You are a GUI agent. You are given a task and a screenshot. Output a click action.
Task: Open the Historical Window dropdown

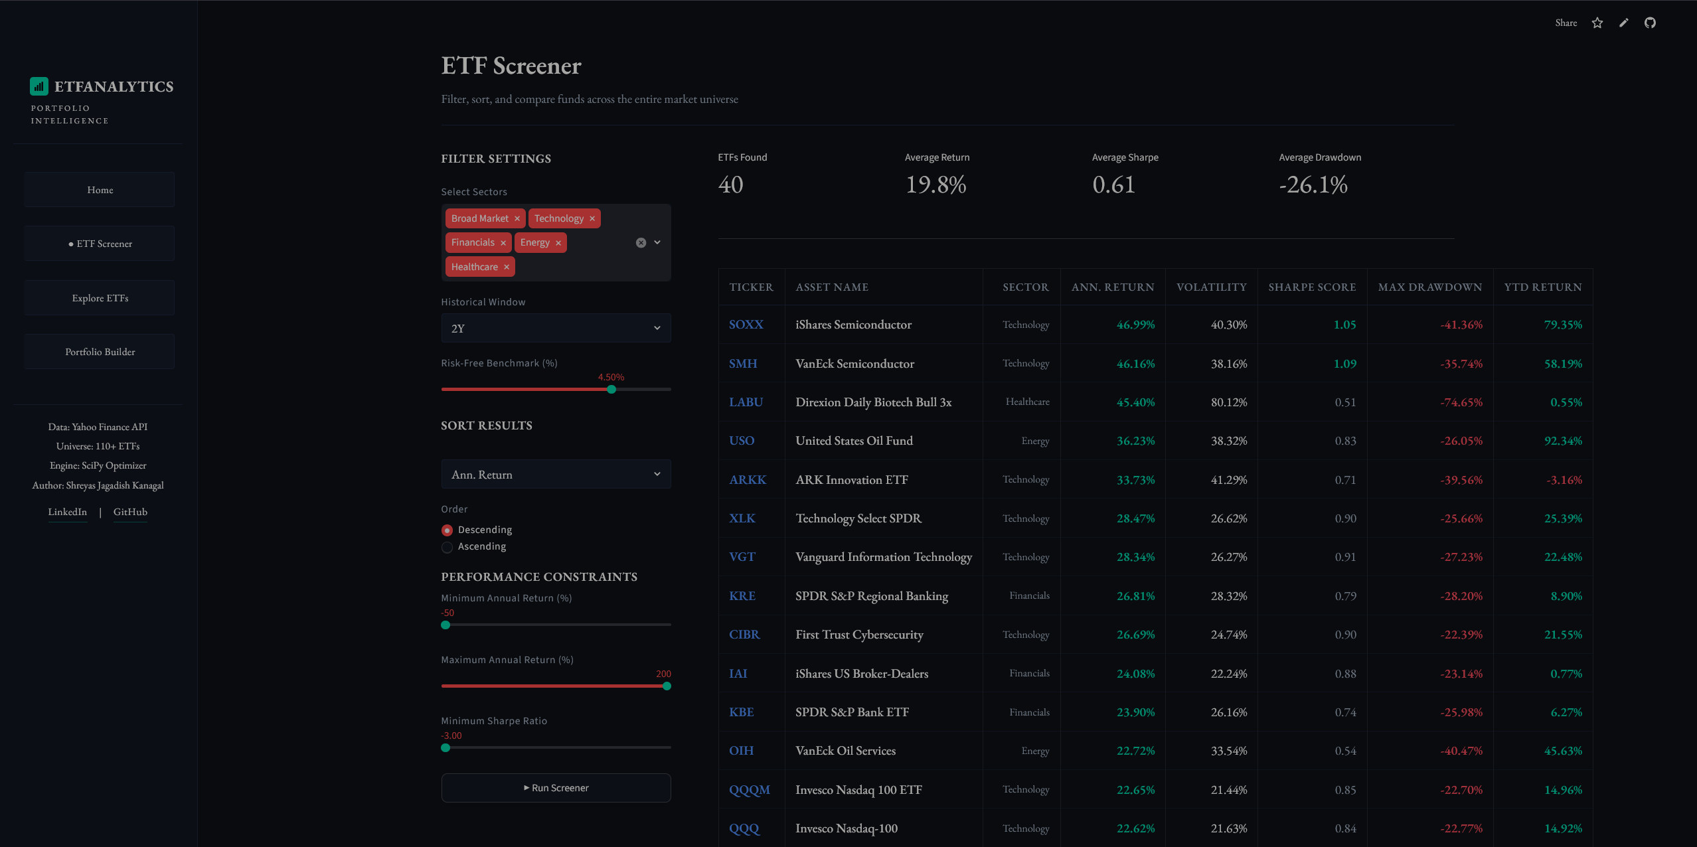click(x=556, y=328)
